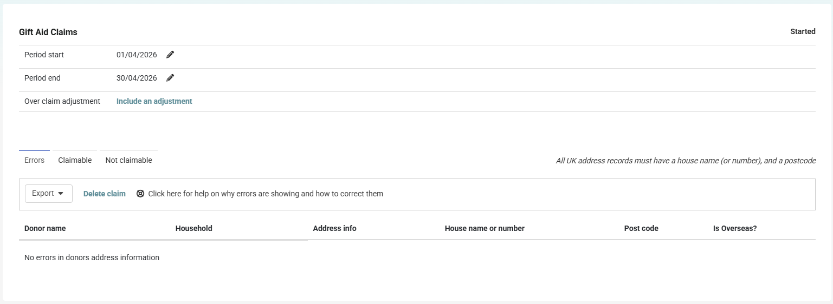
Task: Select the 01/04/2026 period start value
Action: pyautogui.click(x=137, y=55)
